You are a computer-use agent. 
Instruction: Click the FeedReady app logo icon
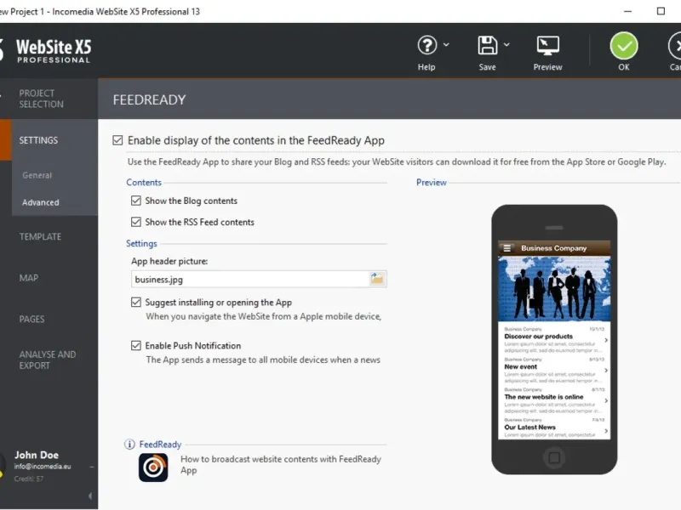(x=153, y=467)
